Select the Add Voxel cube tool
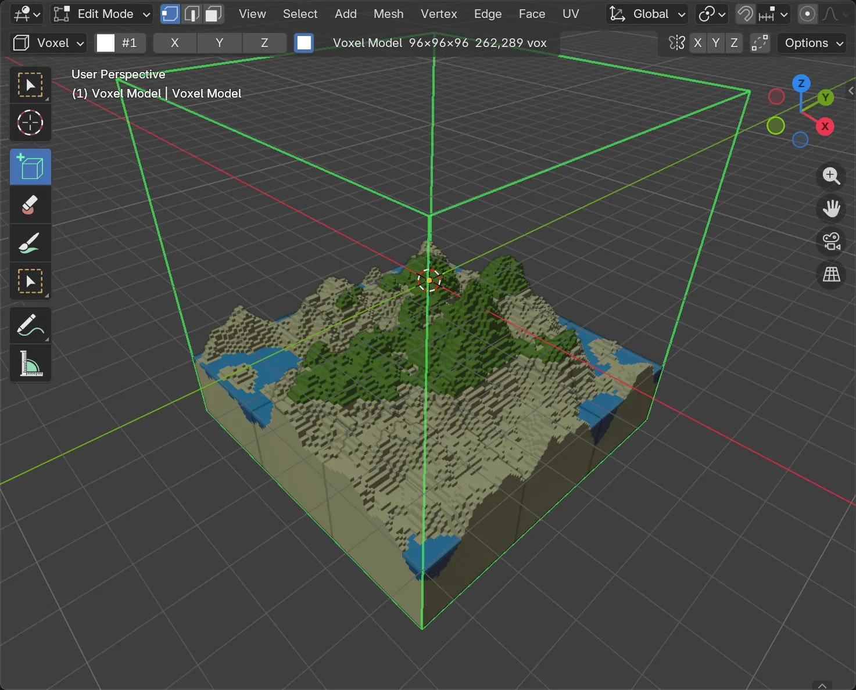Image resolution: width=856 pixels, height=690 pixels. (x=30, y=167)
